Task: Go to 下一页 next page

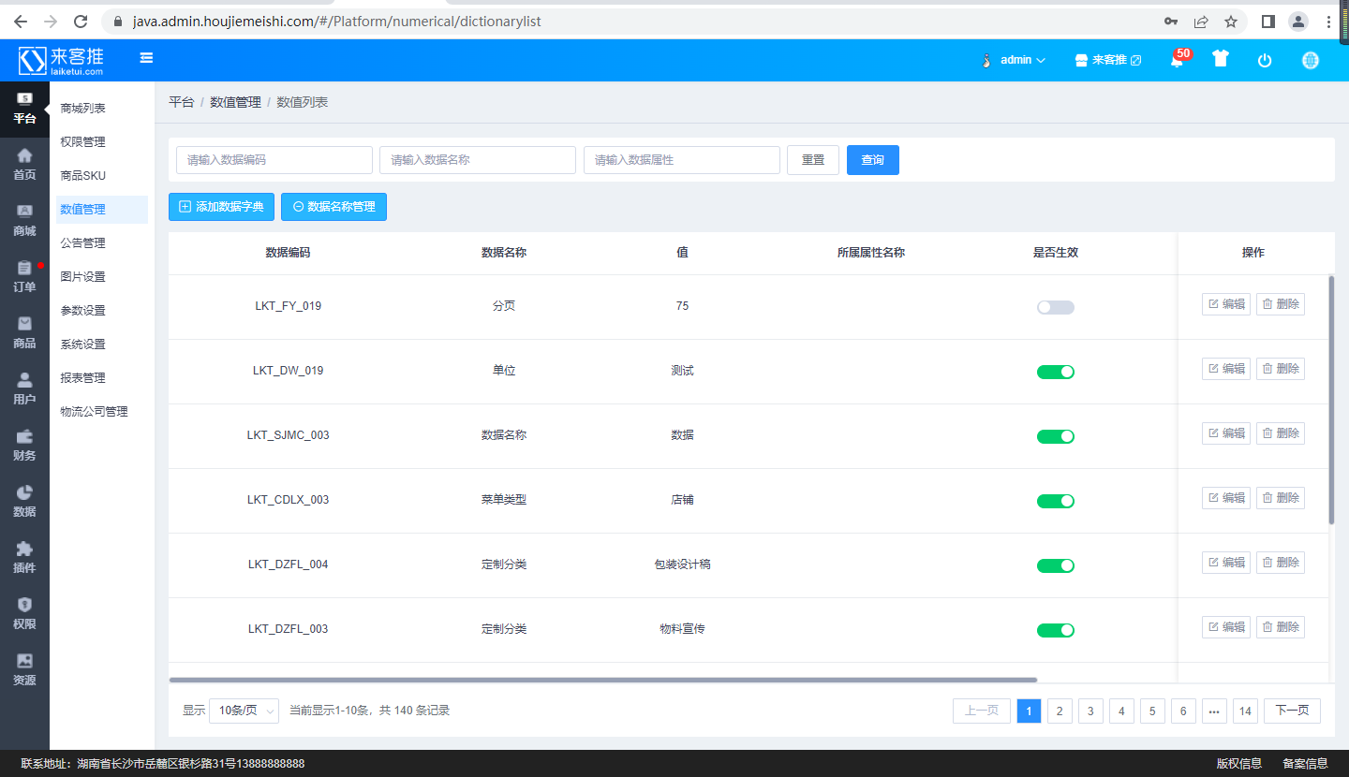Action: [x=1292, y=711]
